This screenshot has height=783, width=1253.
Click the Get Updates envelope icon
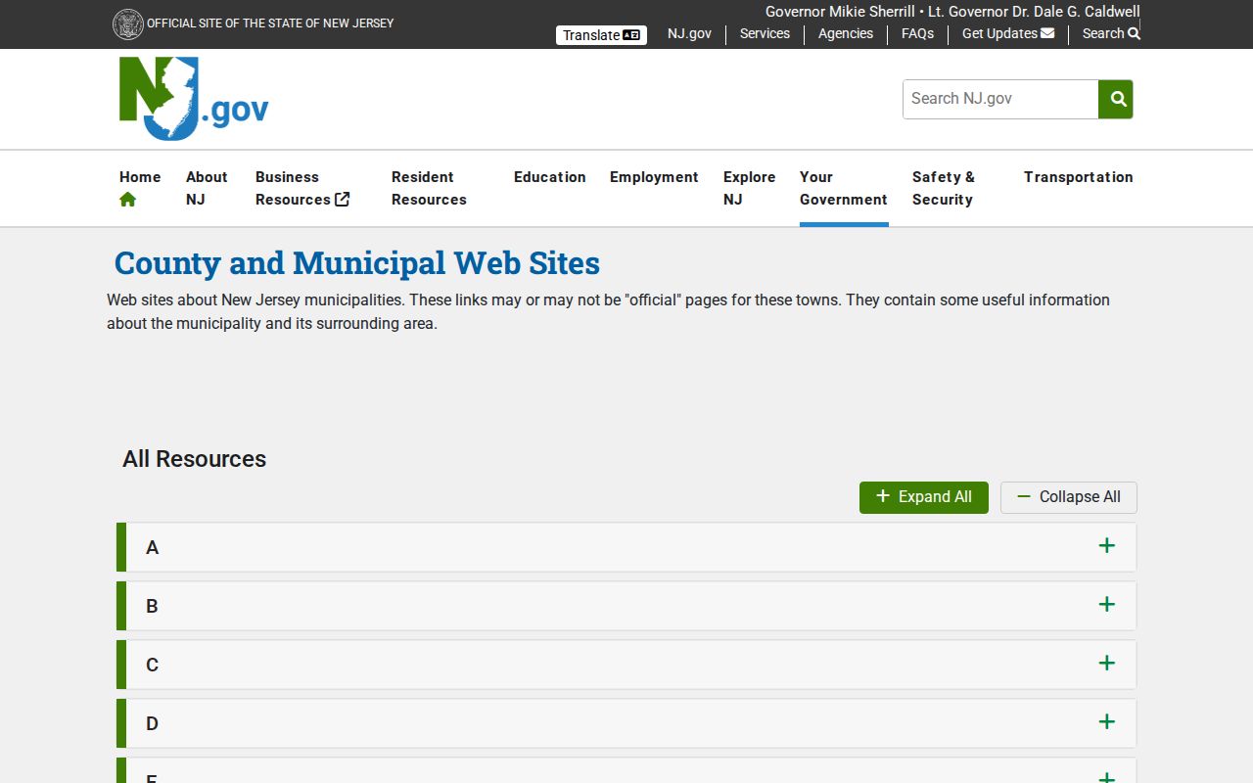point(1047,33)
